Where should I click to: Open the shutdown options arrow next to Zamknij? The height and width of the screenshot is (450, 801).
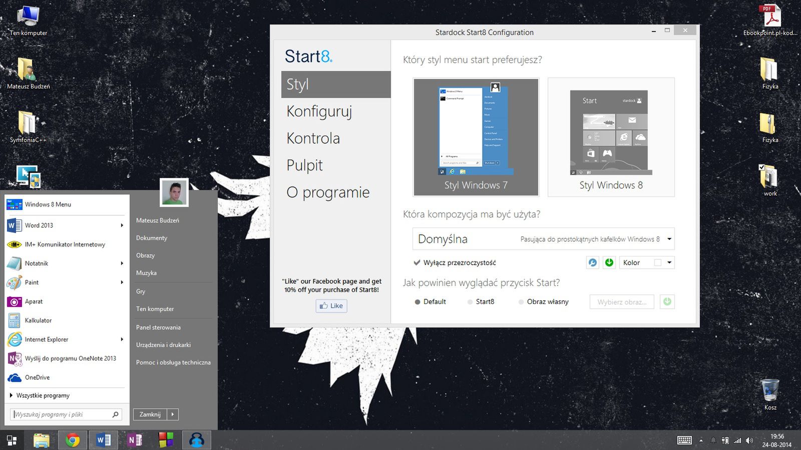[x=173, y=414]
